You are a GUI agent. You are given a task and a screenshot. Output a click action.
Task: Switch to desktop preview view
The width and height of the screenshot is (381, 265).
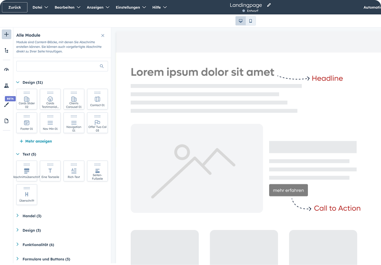tap(241, 21)
